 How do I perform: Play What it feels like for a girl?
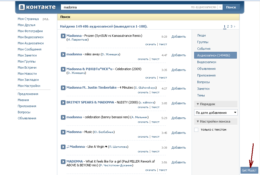tap(63, 162)
